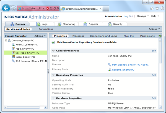
Task: Click the properties panel scroll down arrow
Action: pyautogui.click(x=160, y=107)
